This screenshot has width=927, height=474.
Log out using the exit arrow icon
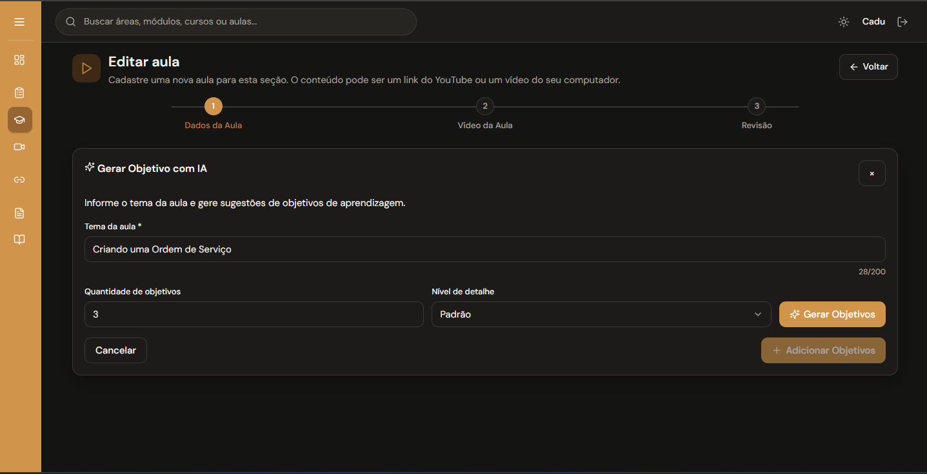click(902, 22)
